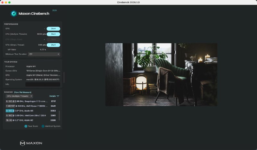Viewport: 257px width, 150px height.
Task: Click the yellow minimize window button
Action: pyautogui.click(x=6, y=3)
